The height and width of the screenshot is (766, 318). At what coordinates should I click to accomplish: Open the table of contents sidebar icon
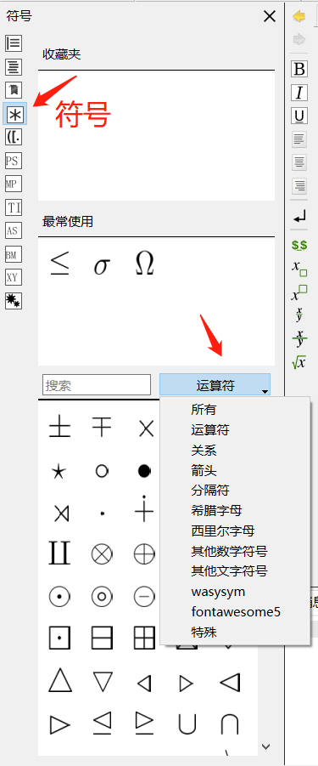14,66
